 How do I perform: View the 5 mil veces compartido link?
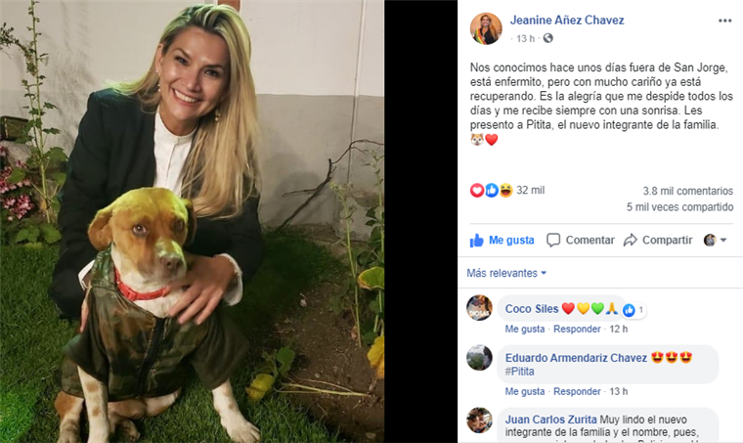point(679,207)
